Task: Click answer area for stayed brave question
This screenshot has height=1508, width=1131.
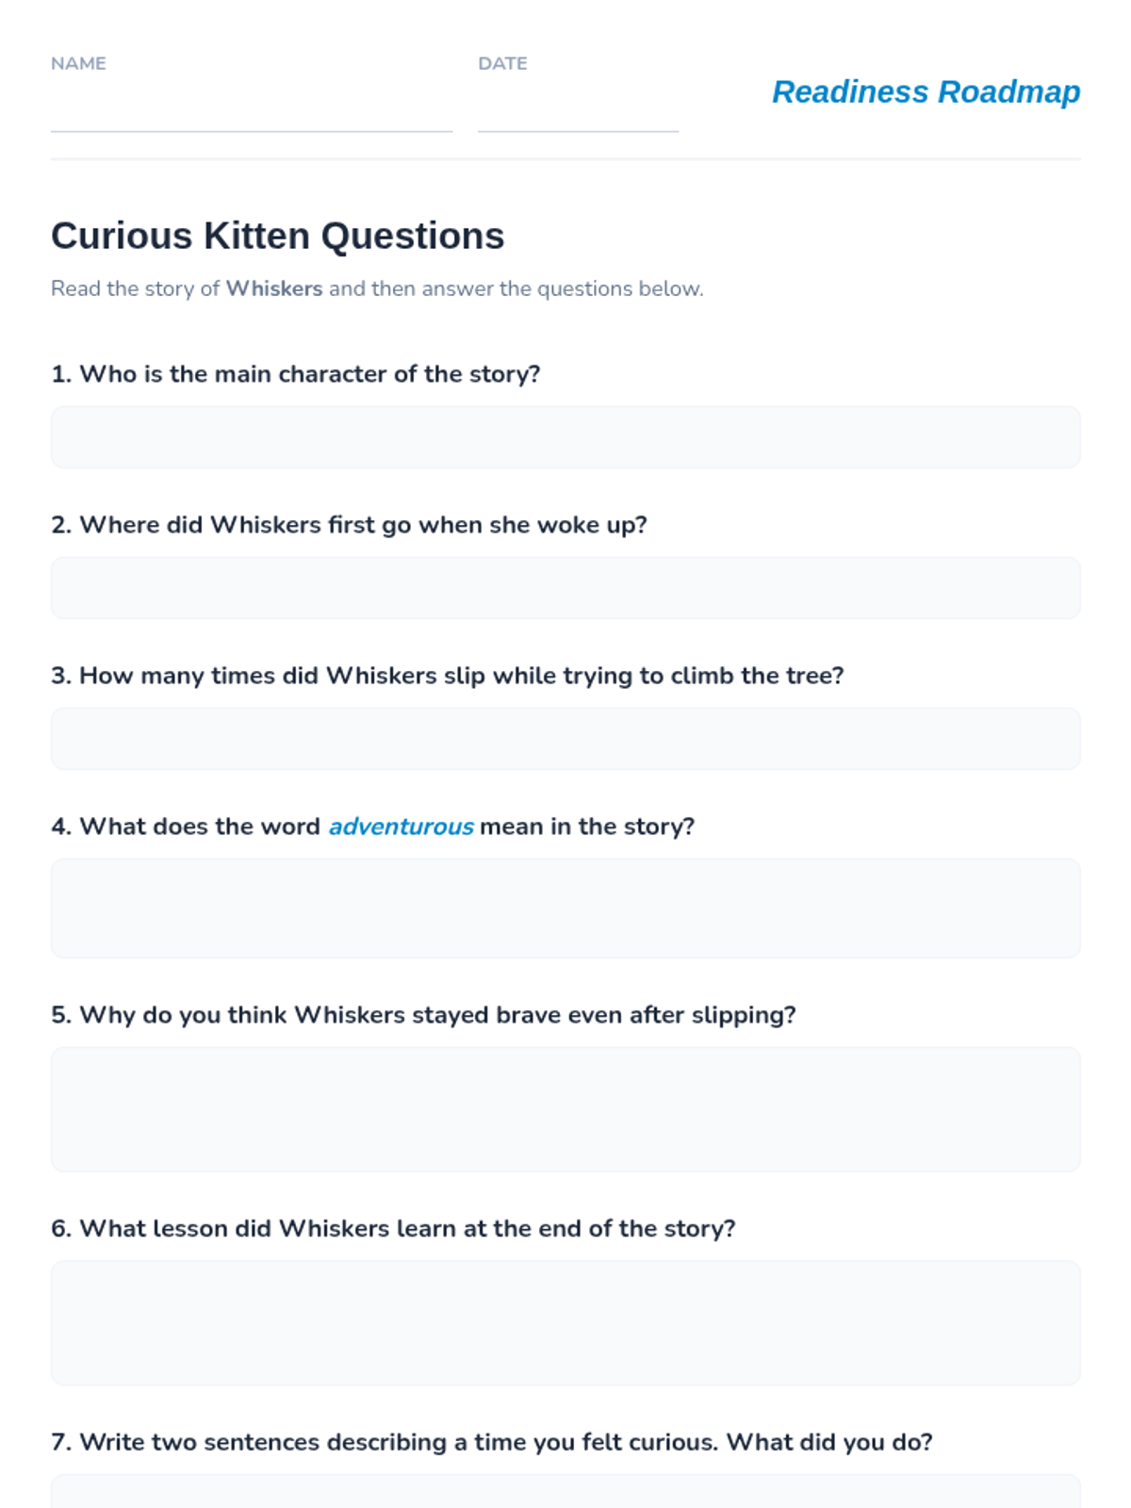Action: (565, 1109)
